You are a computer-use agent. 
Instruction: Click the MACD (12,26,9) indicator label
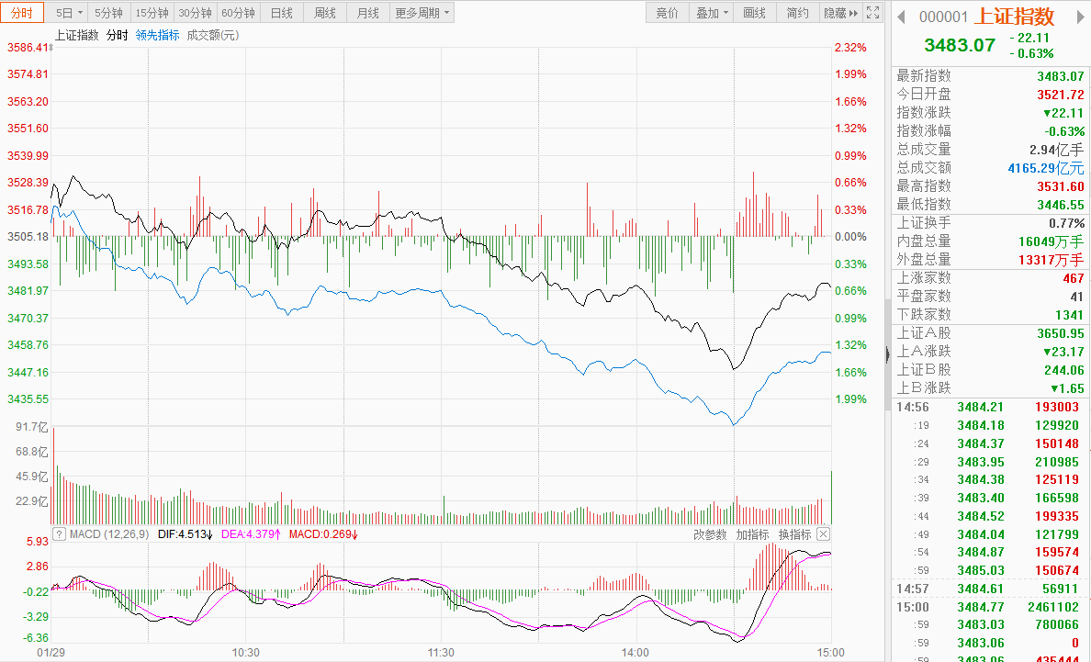pos(109,534)
